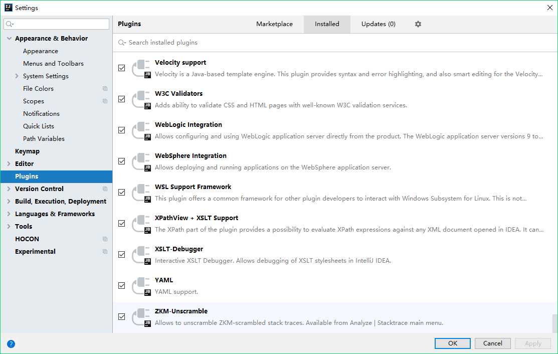
Task: Disable the WebSphere Integration plugin
Action: click(122, 161)
